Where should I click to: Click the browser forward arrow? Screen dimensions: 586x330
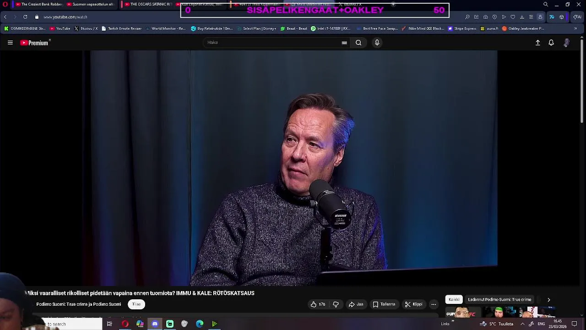click(15, 17)
